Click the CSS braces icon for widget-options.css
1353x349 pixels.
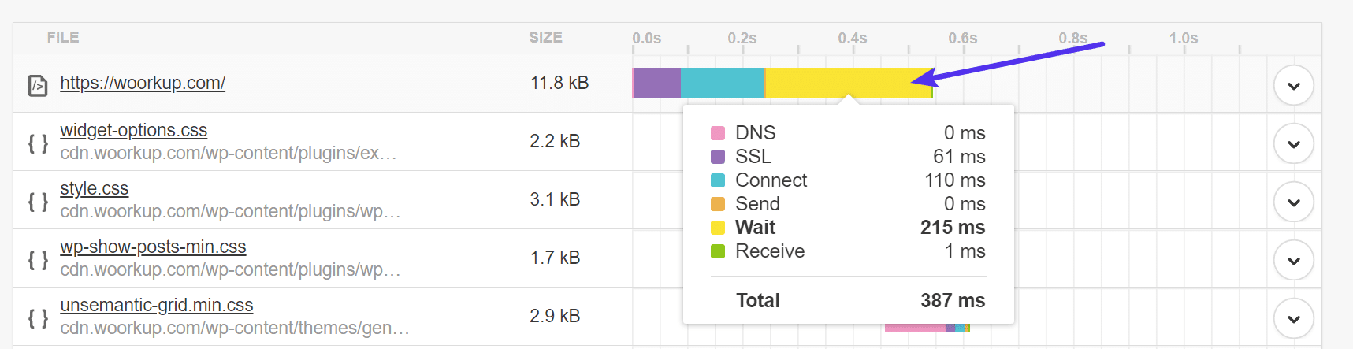coord(38,143)
